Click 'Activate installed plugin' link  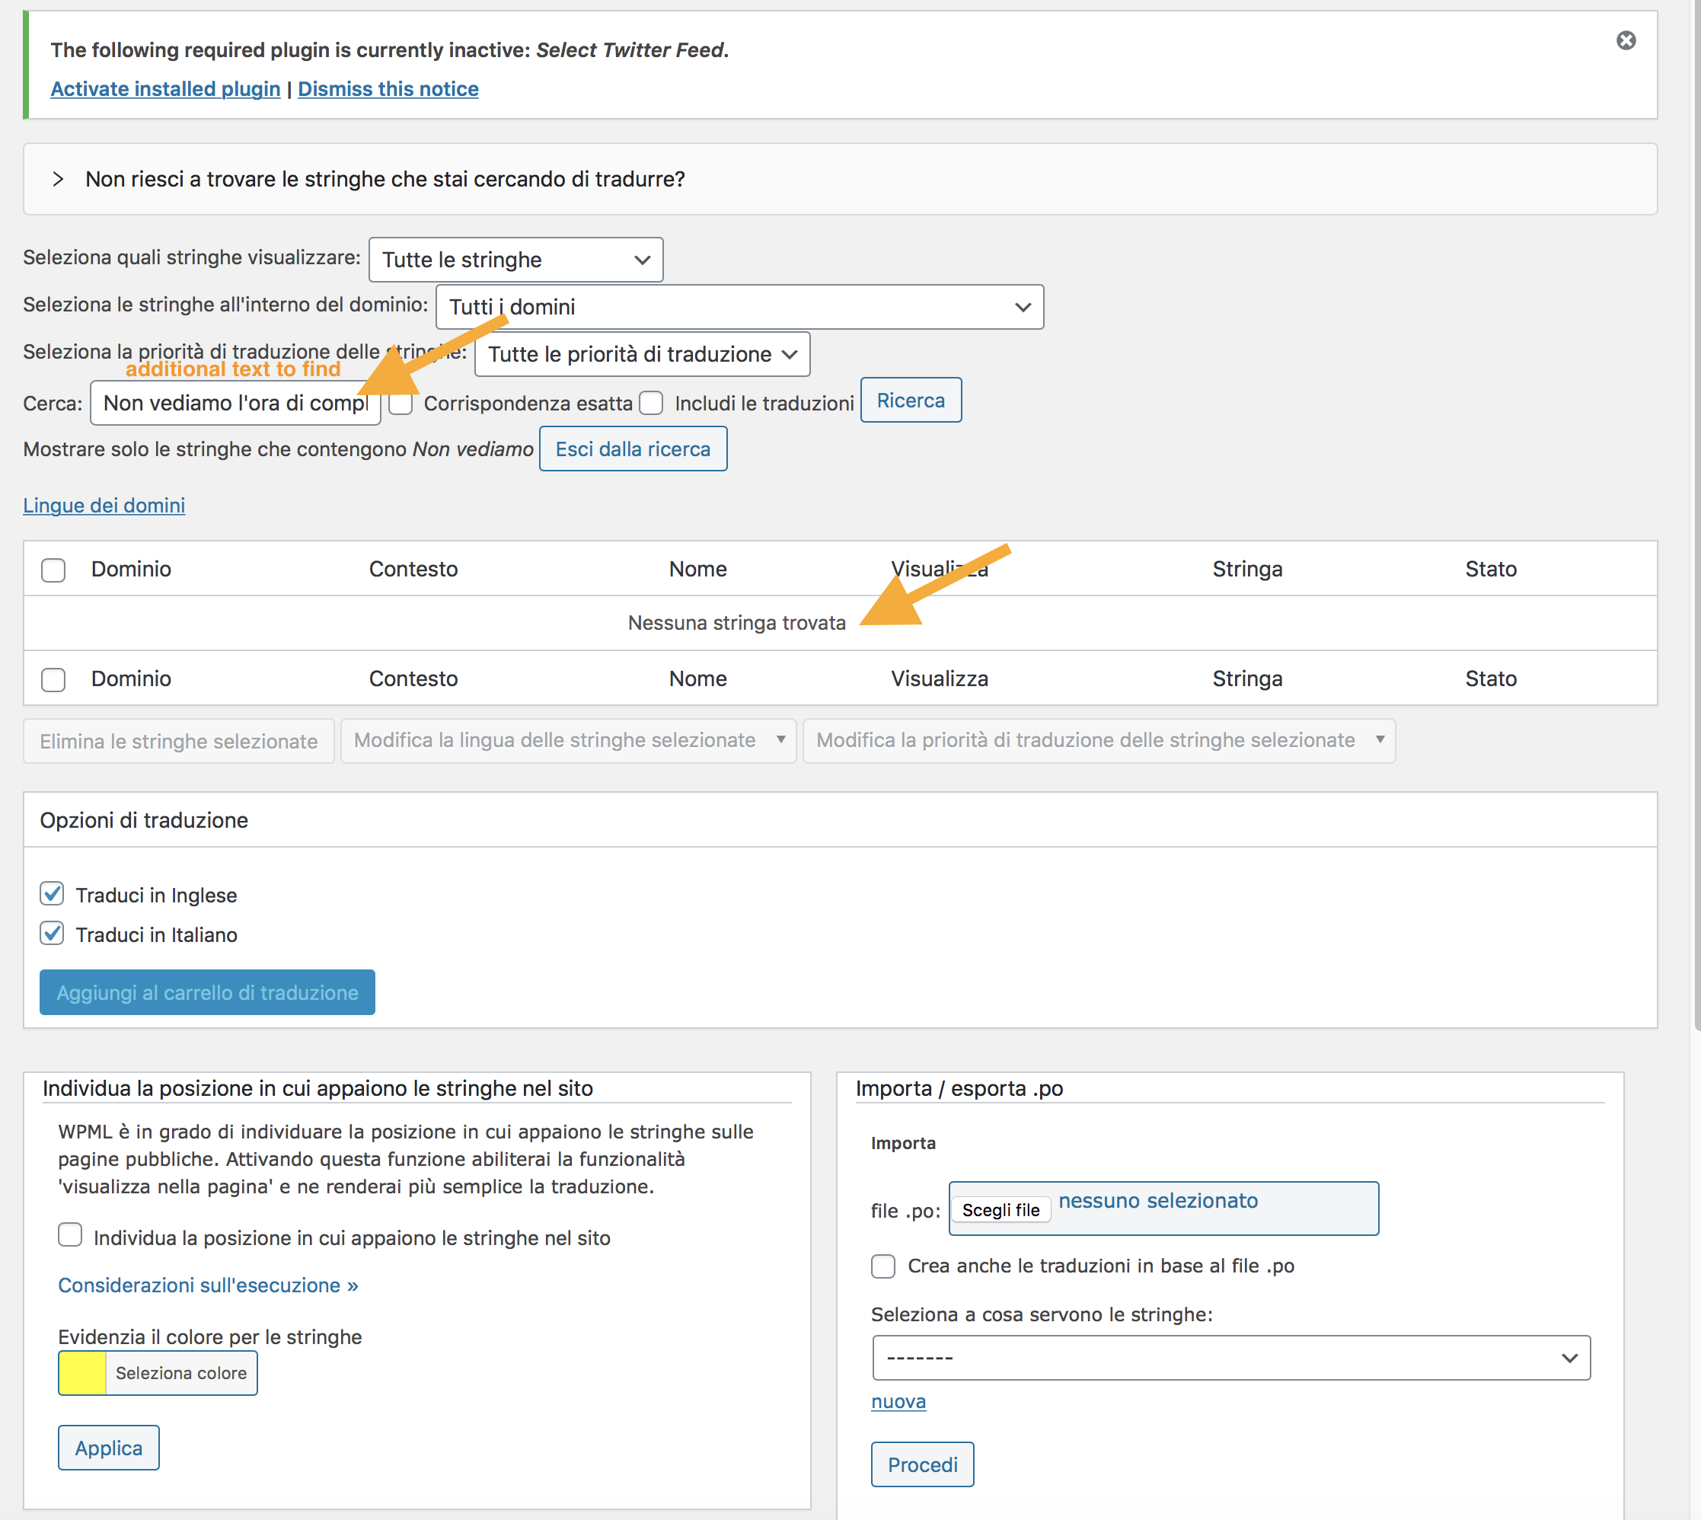(x=165, y=88)
